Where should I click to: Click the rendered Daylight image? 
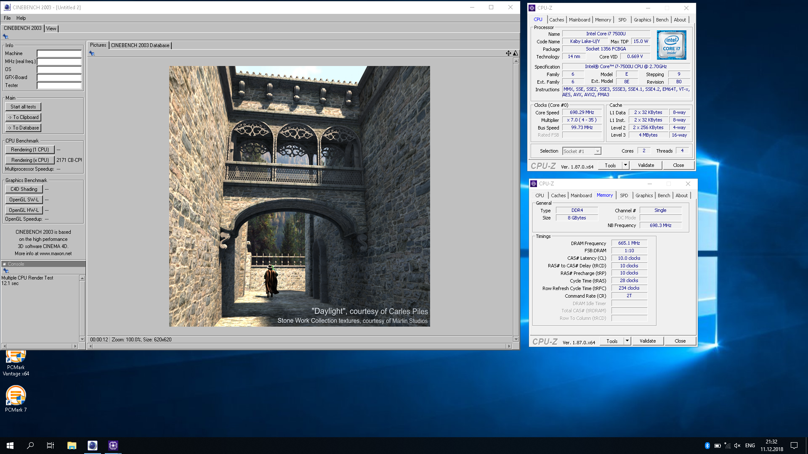[x=299, y=196]
